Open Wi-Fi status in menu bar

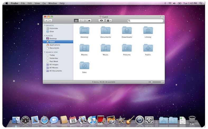(170, 3)
